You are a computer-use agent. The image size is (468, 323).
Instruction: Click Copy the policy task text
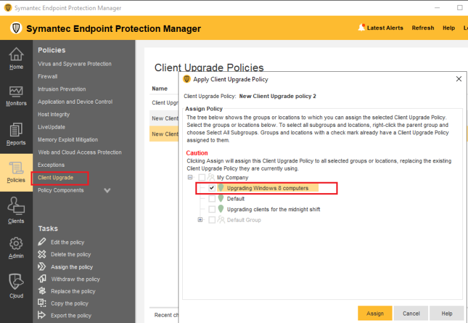[x=69, y=303]
